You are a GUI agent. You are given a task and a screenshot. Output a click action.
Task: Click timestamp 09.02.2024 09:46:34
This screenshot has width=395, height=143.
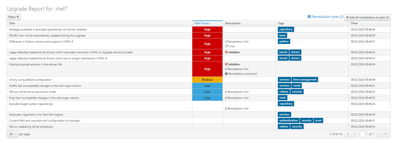pos(363,104)
